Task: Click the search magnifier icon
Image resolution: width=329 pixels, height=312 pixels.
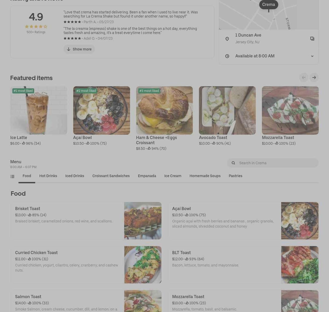Action: click(x=233, y=163)
